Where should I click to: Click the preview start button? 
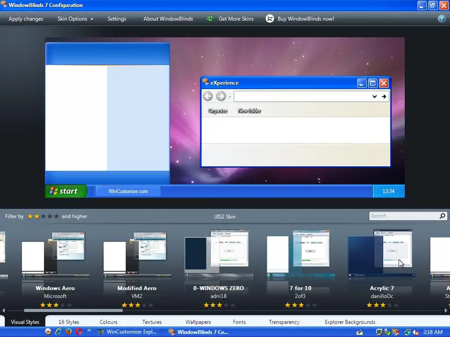pyautogui.click(x=66, y=191)
